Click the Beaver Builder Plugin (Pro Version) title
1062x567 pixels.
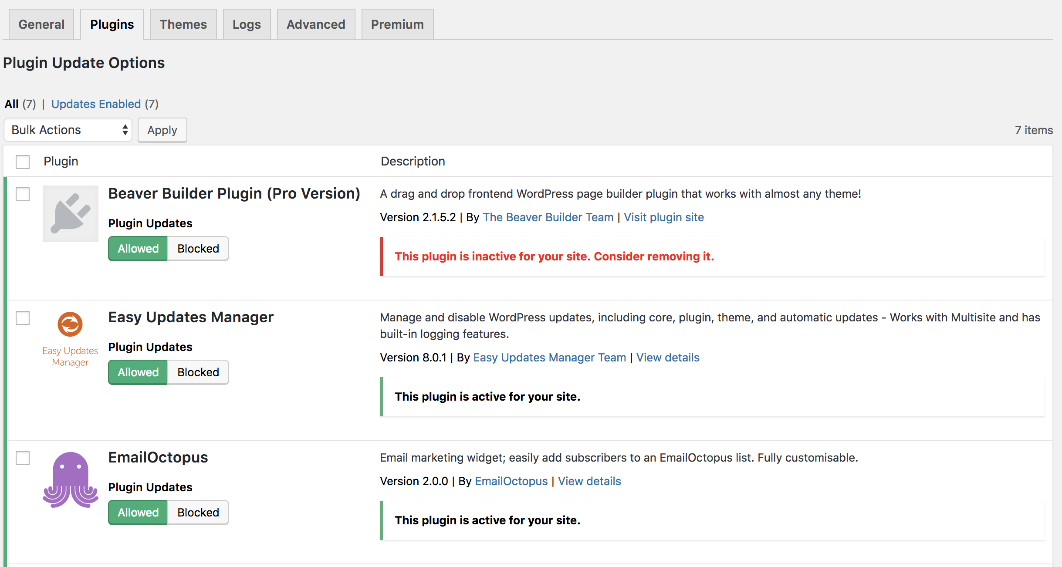(x=234, y=193)
